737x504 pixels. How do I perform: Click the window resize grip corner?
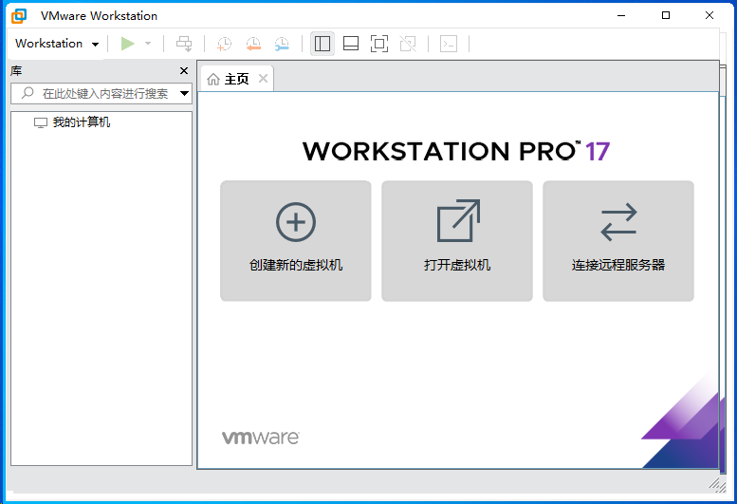pyautogui.click(x=717, y=484)
